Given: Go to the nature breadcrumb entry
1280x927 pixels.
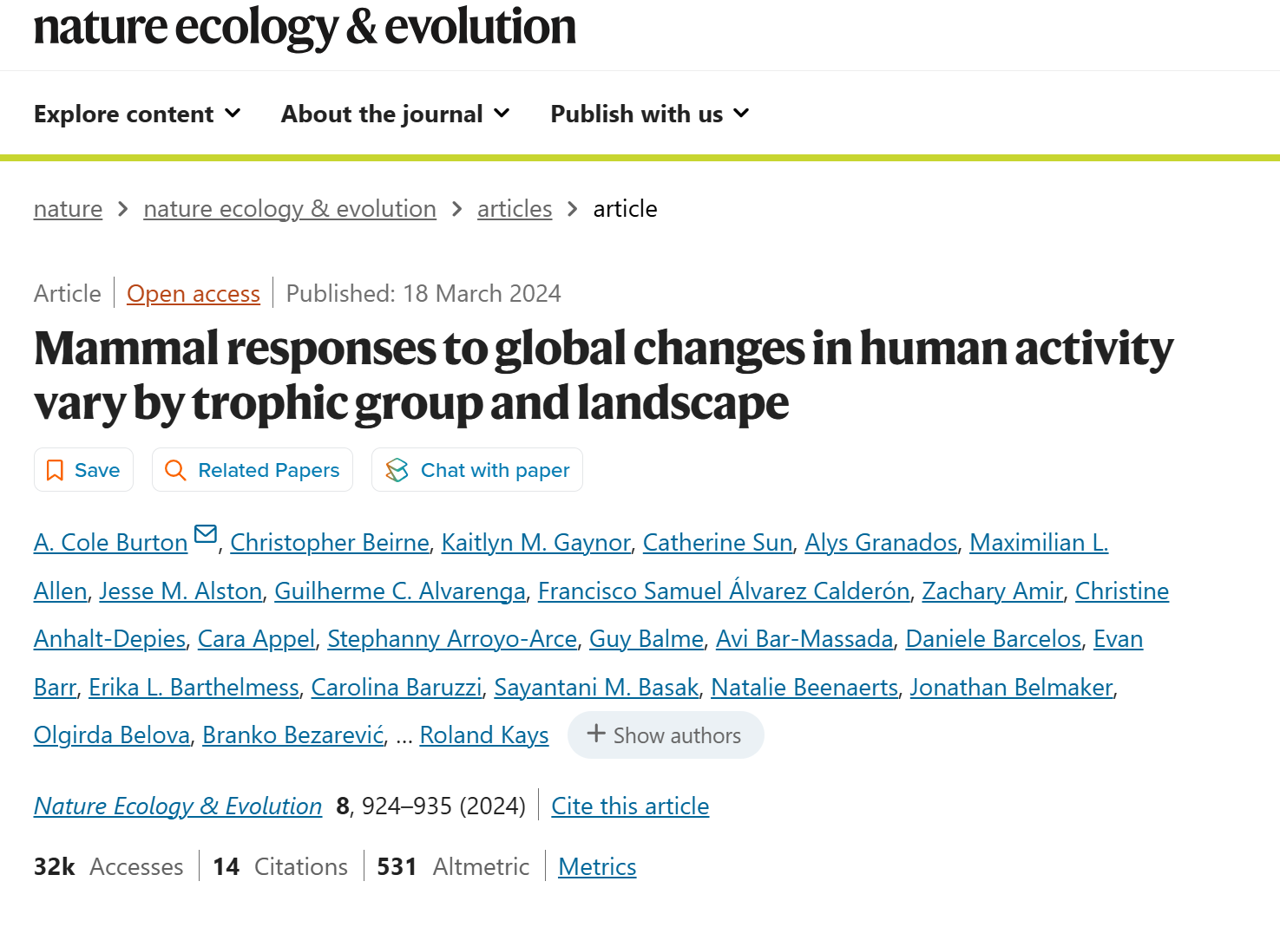Looking at the screenshot, I should (x=67, y=209).
